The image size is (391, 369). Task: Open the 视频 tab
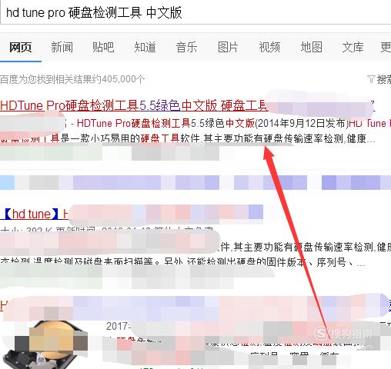tap(269, 47)
